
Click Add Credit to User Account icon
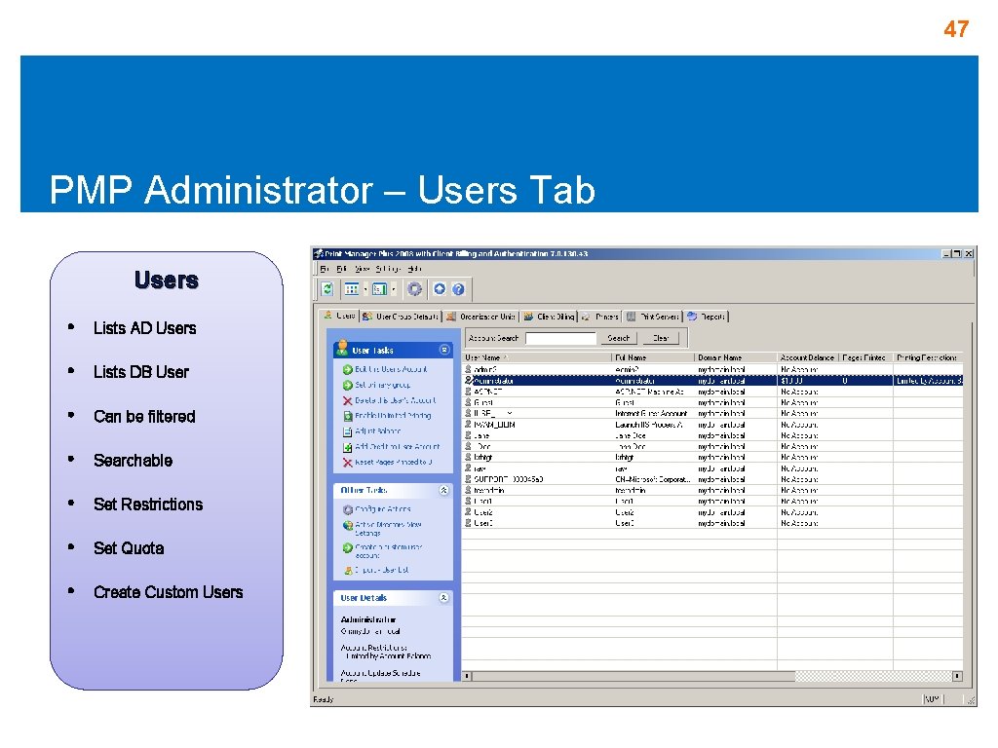(x=348, y=447)
